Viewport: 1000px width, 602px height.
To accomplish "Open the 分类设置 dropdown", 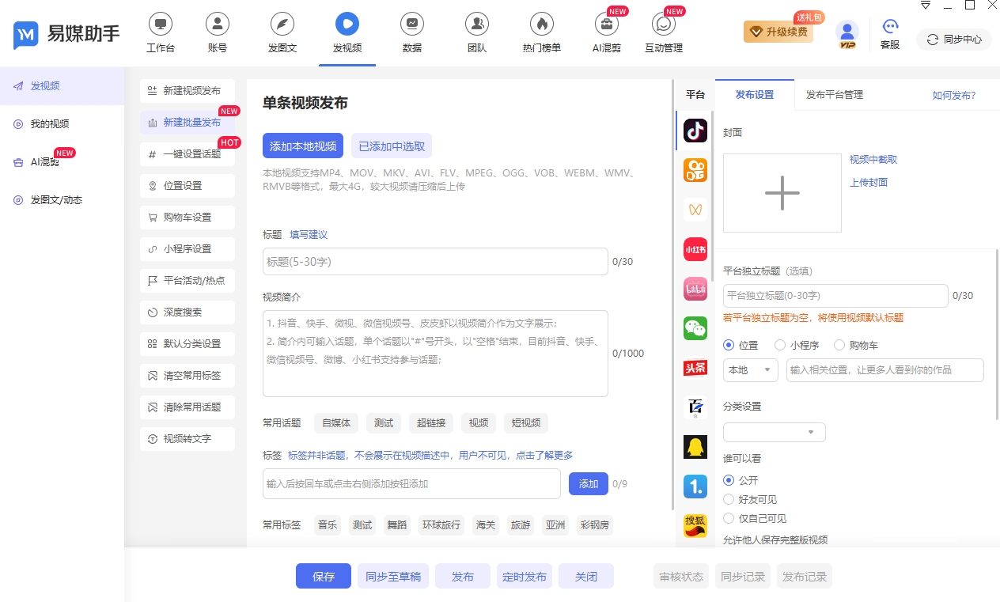I will [774, 432].
